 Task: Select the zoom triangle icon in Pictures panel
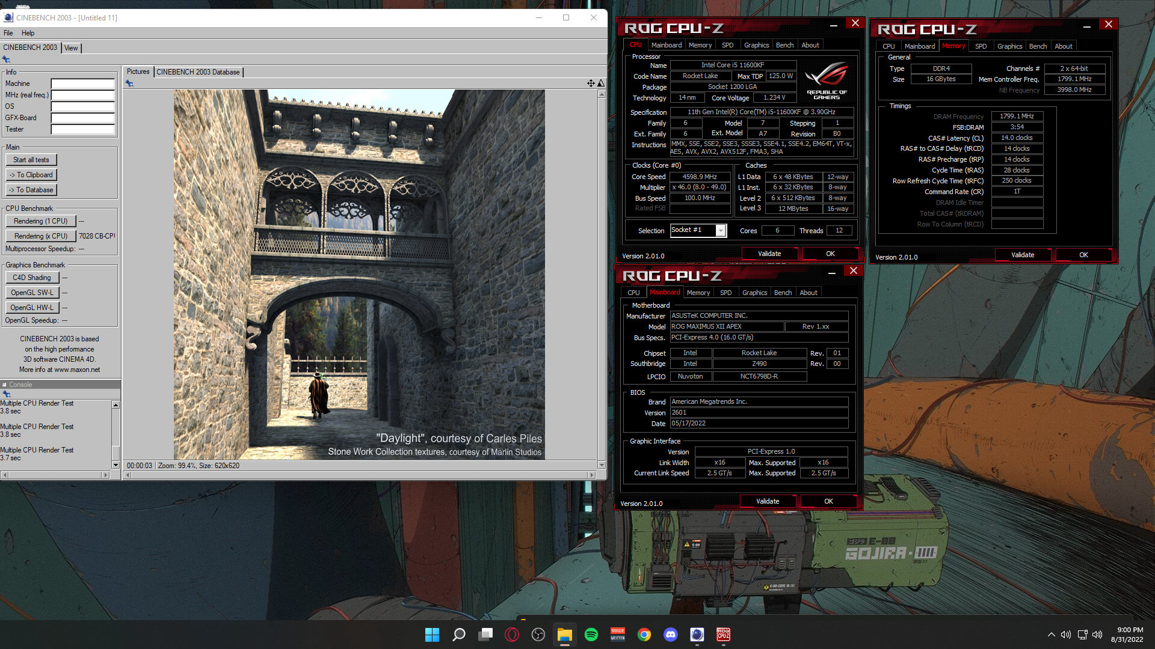coord(600,83)
